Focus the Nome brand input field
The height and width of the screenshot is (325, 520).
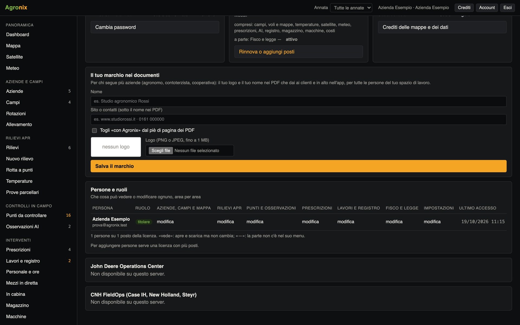pos(298,101)
